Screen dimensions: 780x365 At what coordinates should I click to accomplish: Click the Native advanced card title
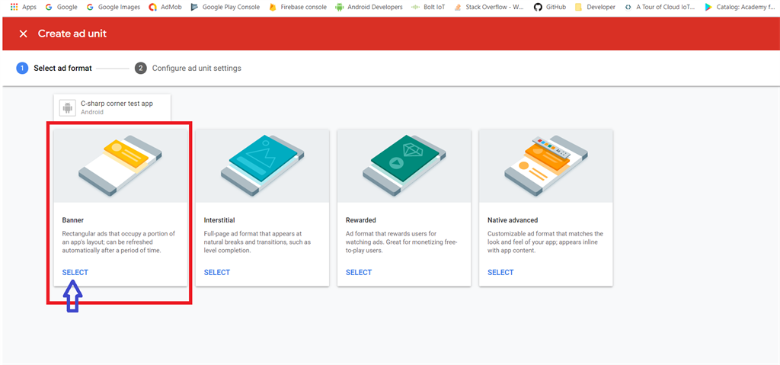[513, 219]
